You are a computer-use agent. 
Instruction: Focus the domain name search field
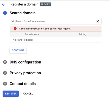pos(56,21)
